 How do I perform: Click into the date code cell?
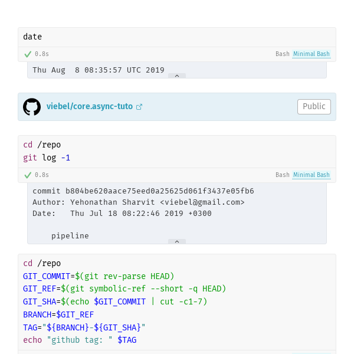pyautogui.click(x=177, y=37)
